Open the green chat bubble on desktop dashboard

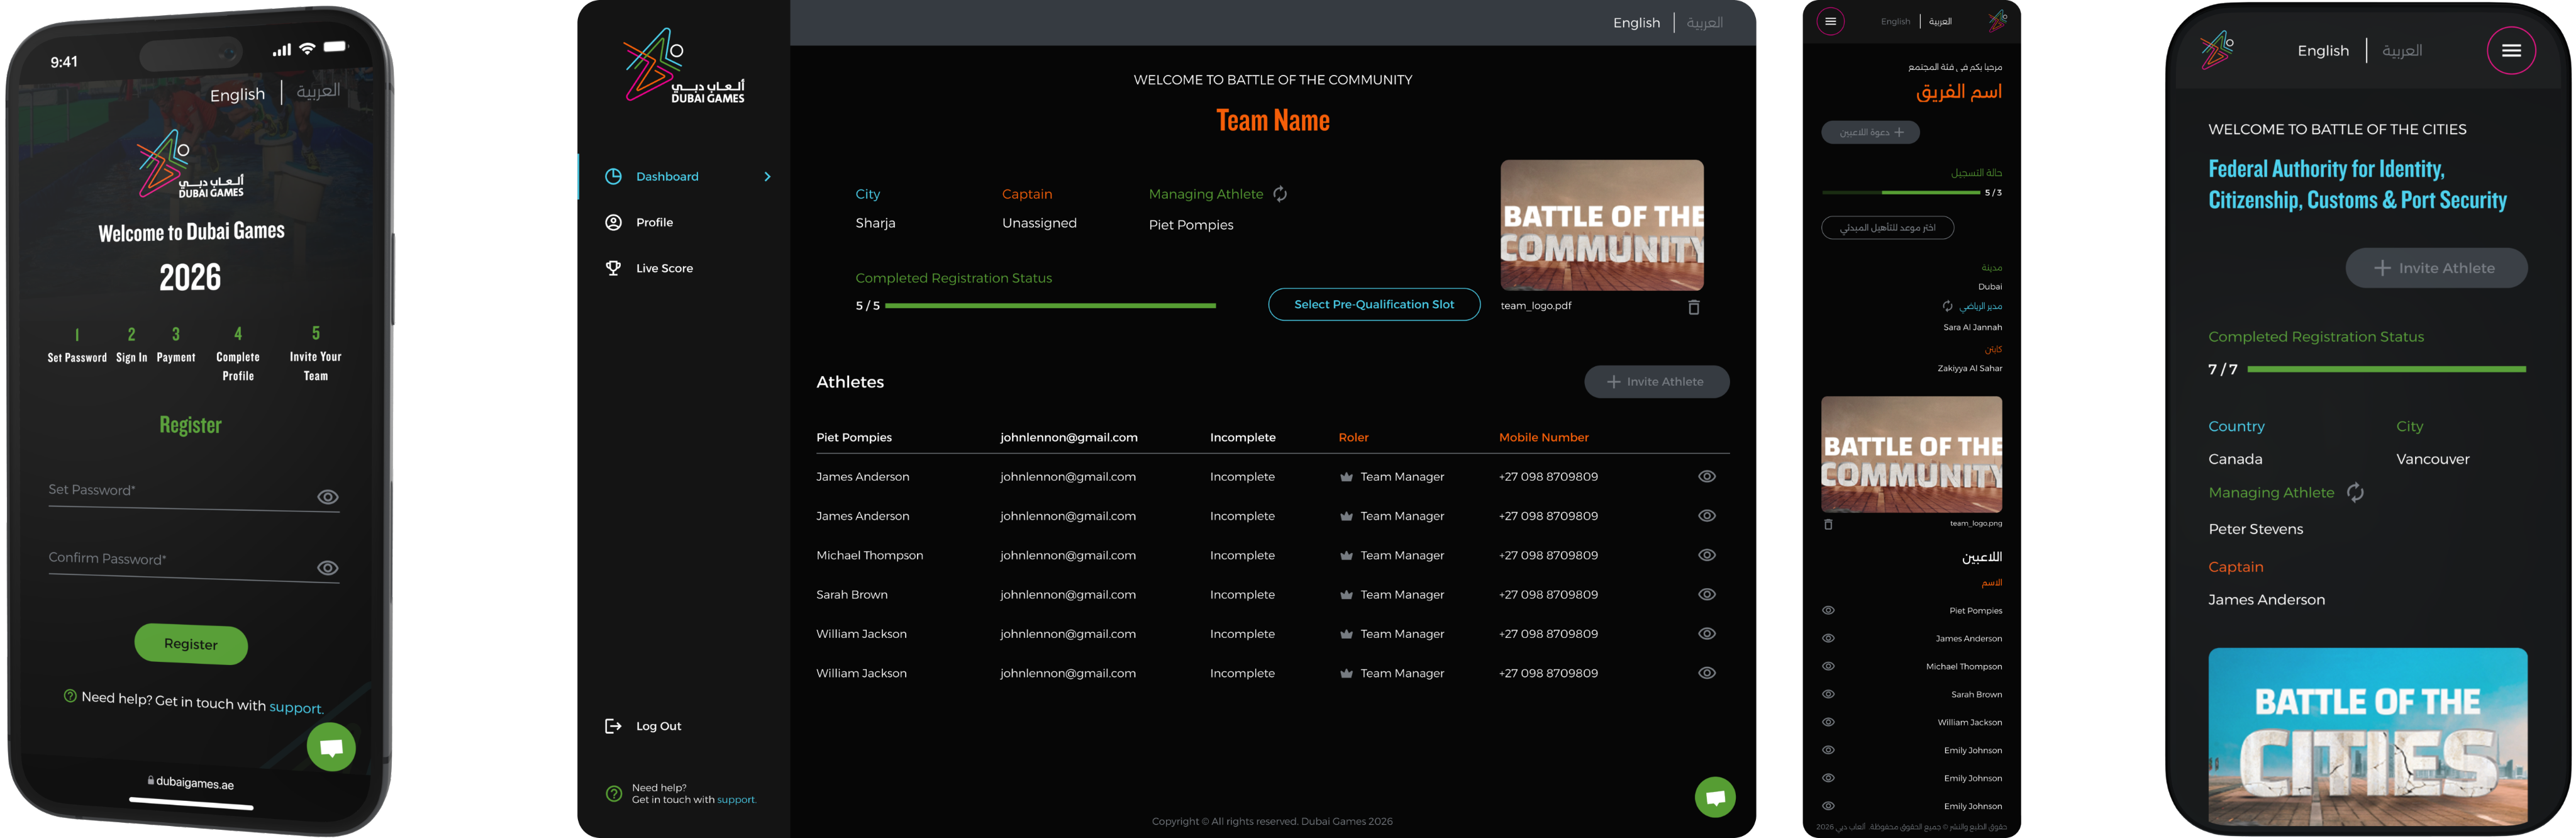pyautogui.click(x=1715, y=797)
